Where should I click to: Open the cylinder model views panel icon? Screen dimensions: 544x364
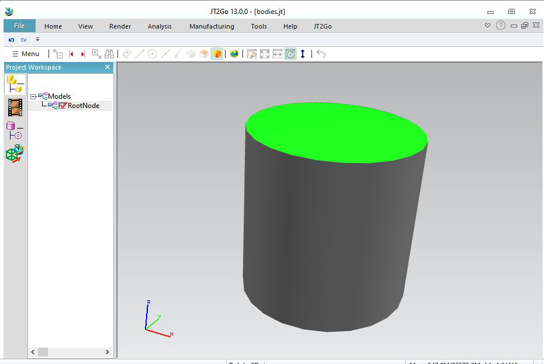[15, 130]
